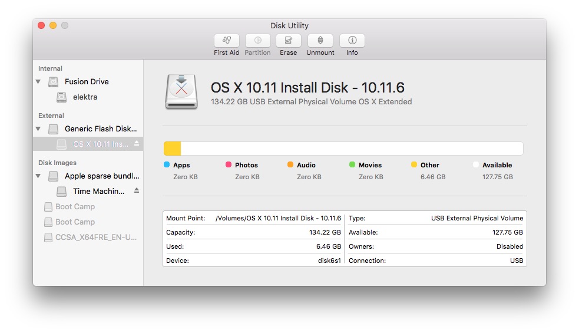Click the Erase label in toolbar

289,53
